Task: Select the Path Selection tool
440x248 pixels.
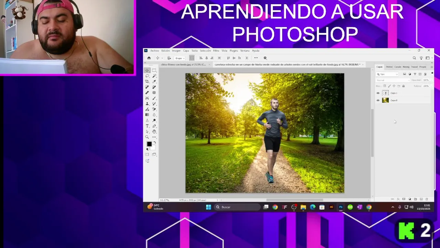Action: [x=147, y=132]
